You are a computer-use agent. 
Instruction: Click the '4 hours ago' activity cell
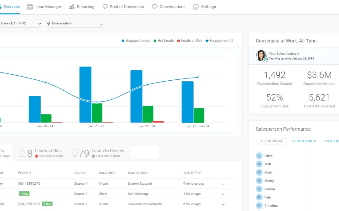click(x=192, y=194)
